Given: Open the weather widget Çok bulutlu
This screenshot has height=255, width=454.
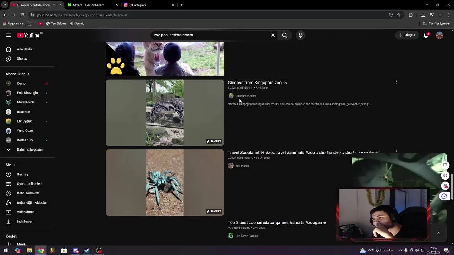Looking at the screenshot, I should [377, 250].
